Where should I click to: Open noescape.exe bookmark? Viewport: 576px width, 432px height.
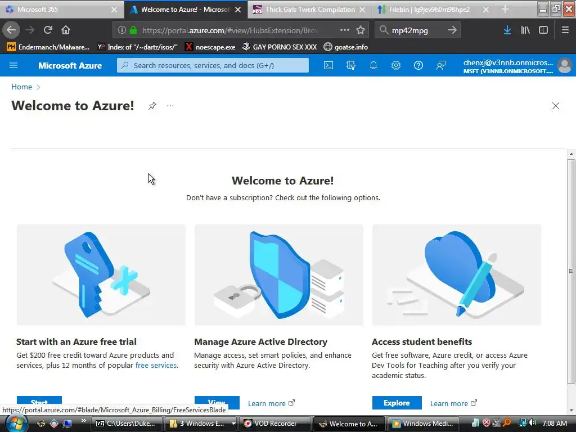pos(210,47)
